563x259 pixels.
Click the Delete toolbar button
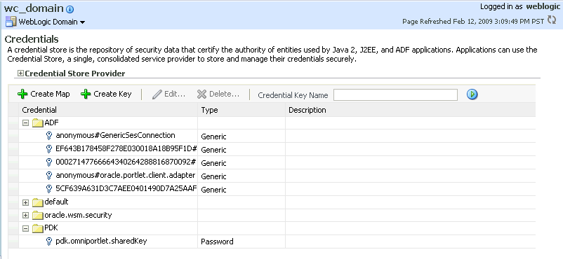[218, 94]
